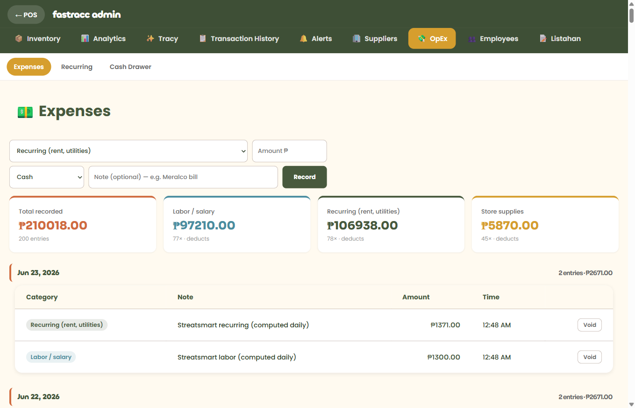The width and height of the screenshot is (635, 408).
Task: Open the Cash payment method dropdown
Action: tap(47, 177)
